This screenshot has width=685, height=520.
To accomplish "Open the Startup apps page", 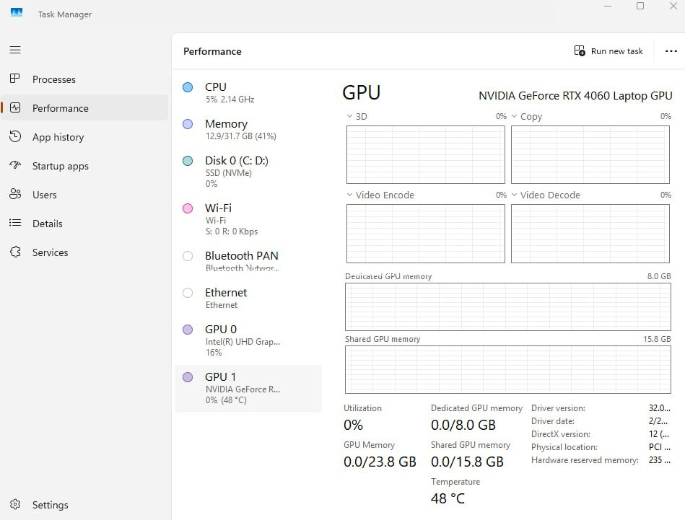I will click(84, 165).
